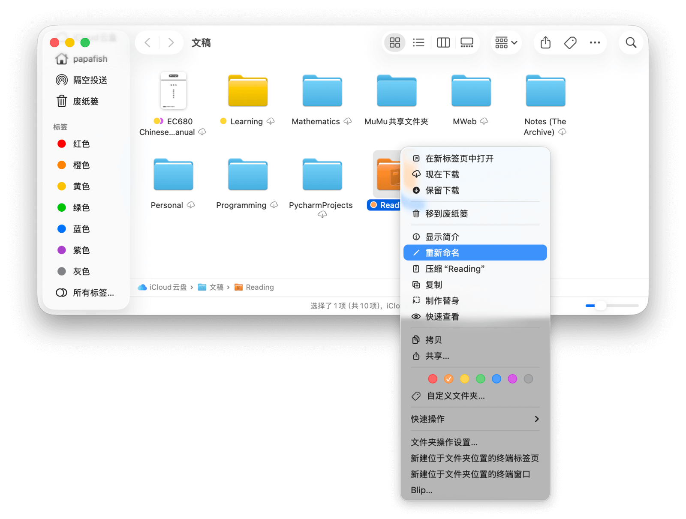Open the more actions ellipsis menu
The height and width of the screenshot is (519, 686).
point(595,42)
